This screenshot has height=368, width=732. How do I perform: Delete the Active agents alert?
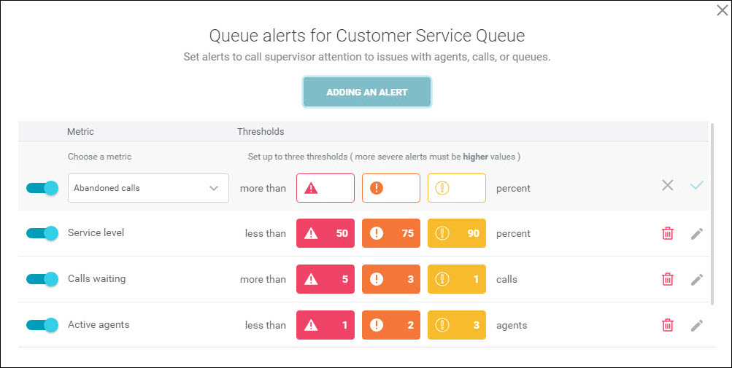(668, 324)
